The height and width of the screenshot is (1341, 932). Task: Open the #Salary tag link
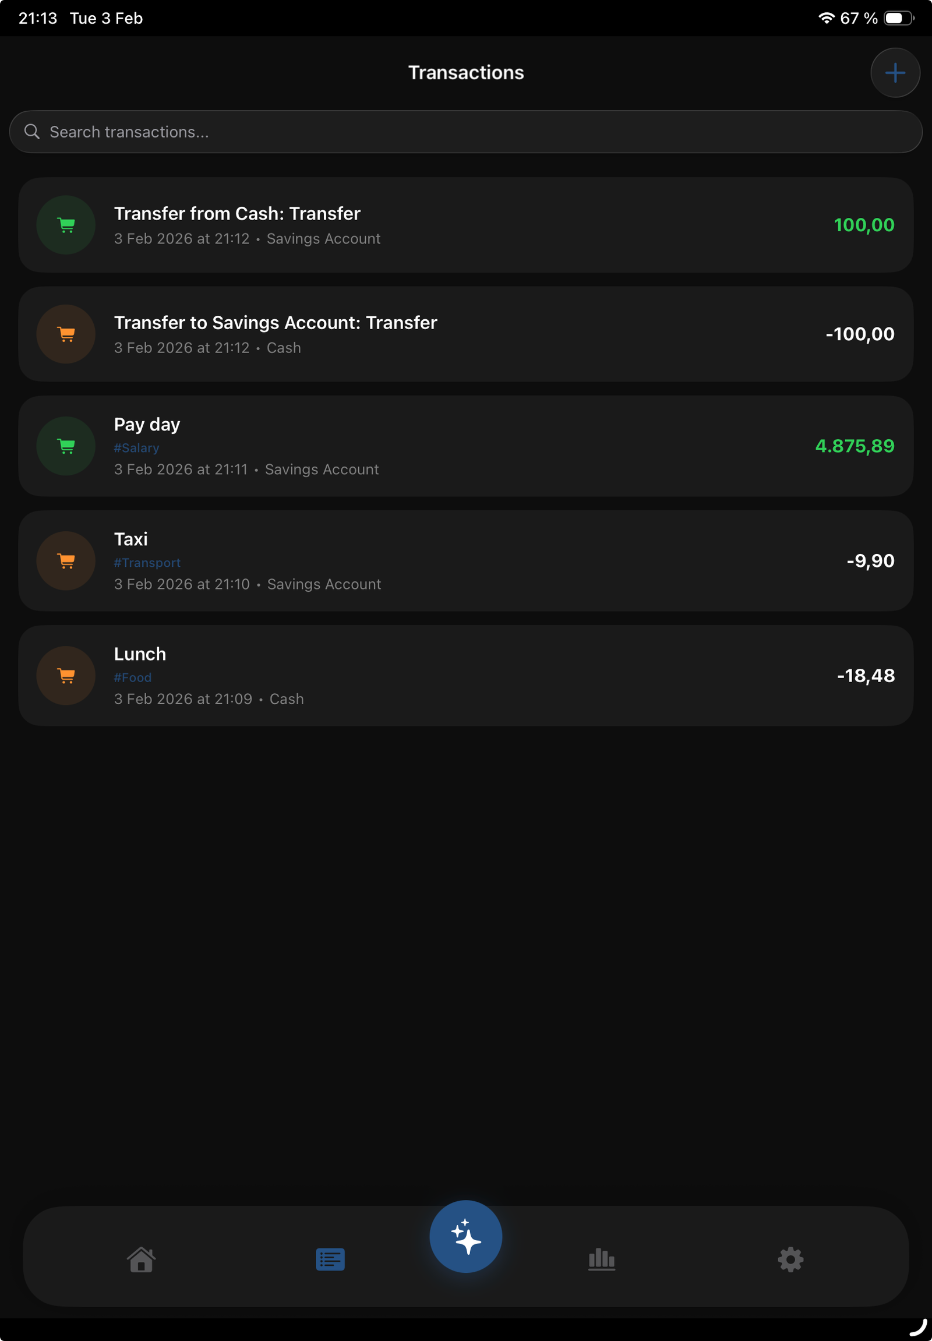tap(136, 448)
